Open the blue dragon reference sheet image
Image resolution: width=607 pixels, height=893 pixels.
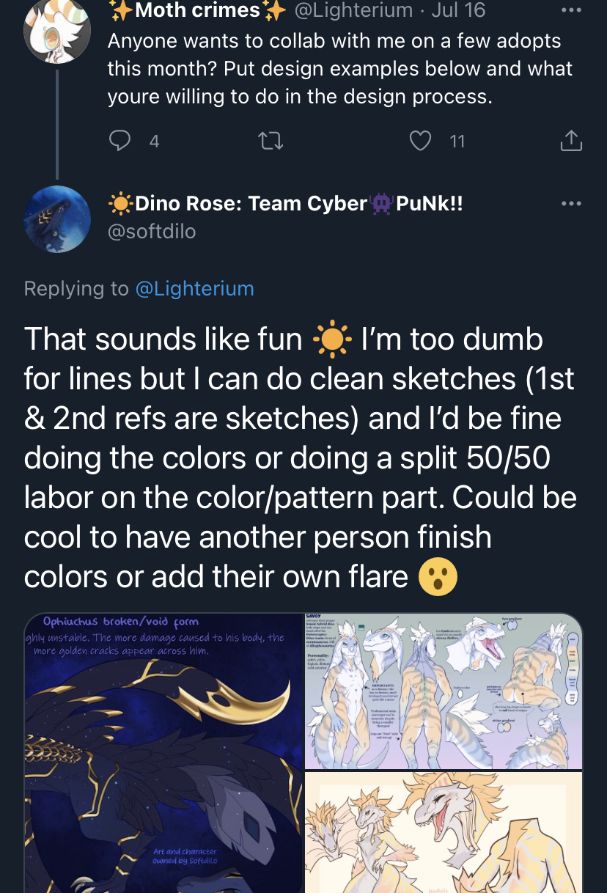pos(444,691)
